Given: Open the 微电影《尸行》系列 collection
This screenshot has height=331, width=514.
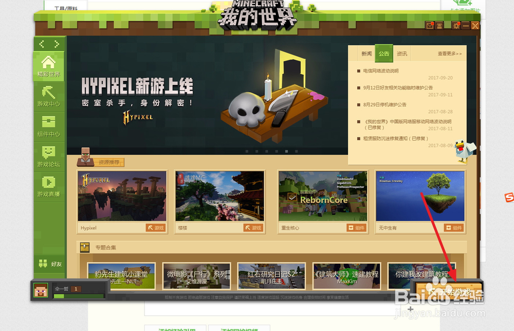Looking at the screenshot, I should (x=197, y=276).
